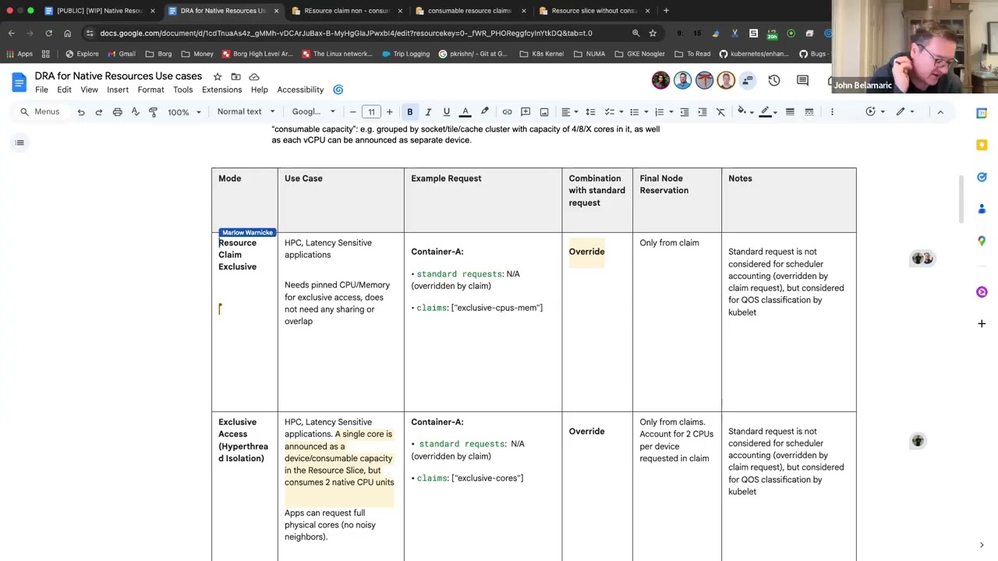Image resolution: width=998 pixels, height=561 pixels.
Task: Show the document outline
Action: pos(19,143)
